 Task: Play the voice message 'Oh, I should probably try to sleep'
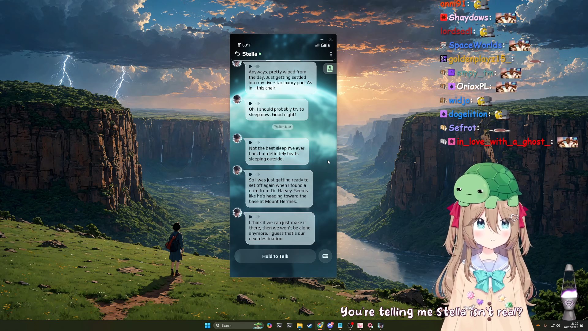pos(251,103)
